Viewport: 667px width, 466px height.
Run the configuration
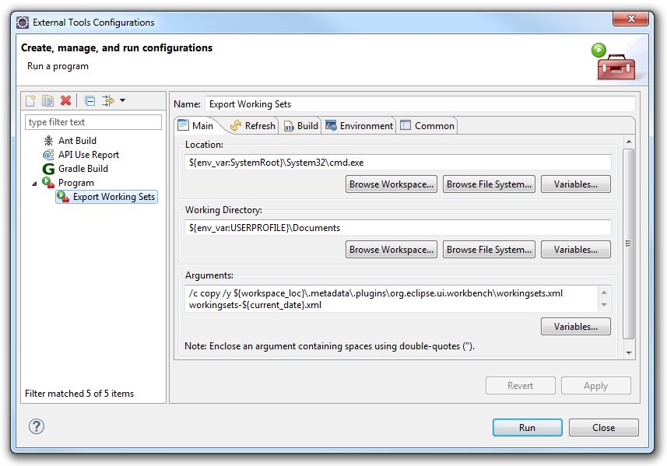[x=527, y=427]
